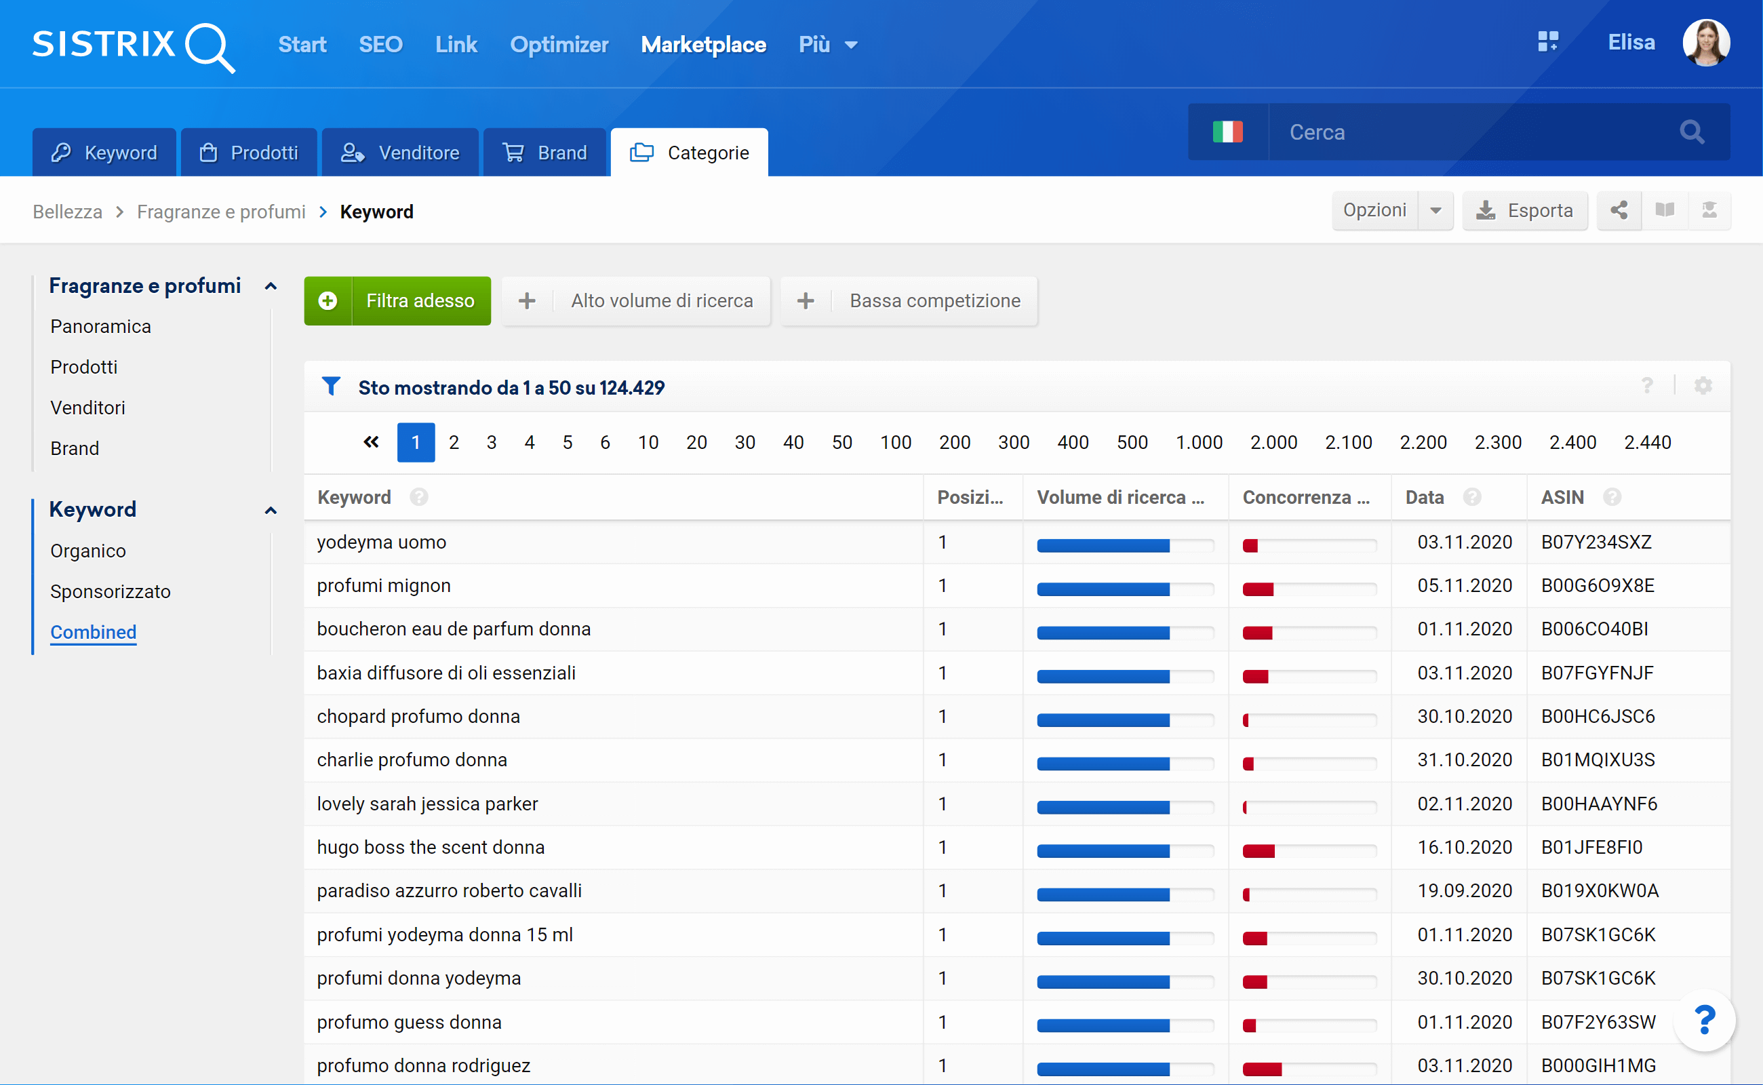The image size is (1763, 1085).
Task: Go to page 2 of results
Action: pos(454,442)
